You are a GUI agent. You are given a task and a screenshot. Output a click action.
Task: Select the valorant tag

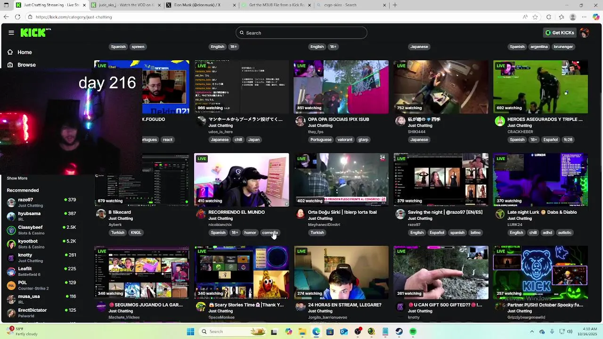coord(345,140)
